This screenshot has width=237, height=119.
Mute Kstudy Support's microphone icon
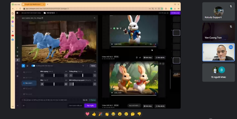click(231, 6)
